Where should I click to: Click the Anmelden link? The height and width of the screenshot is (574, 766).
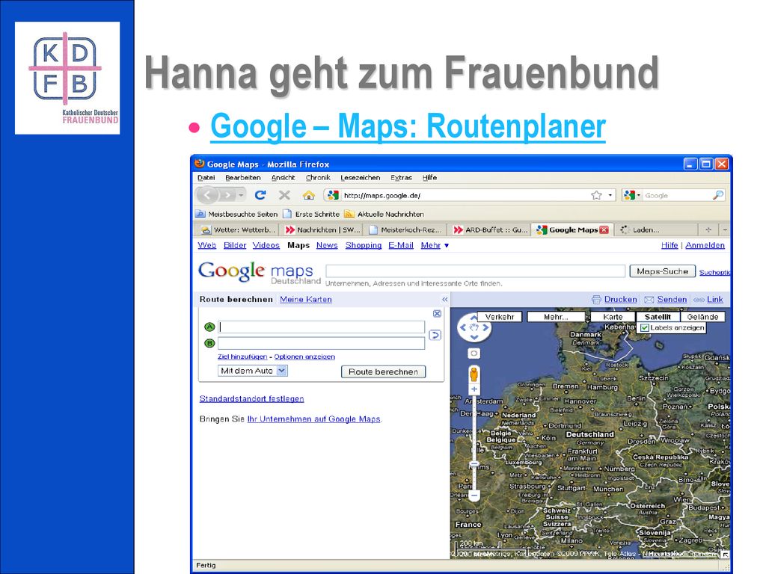[705, 245]
